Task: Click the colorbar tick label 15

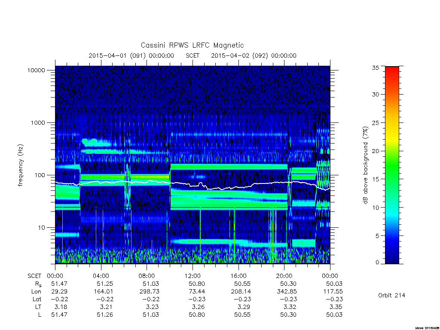Action: 375,179
